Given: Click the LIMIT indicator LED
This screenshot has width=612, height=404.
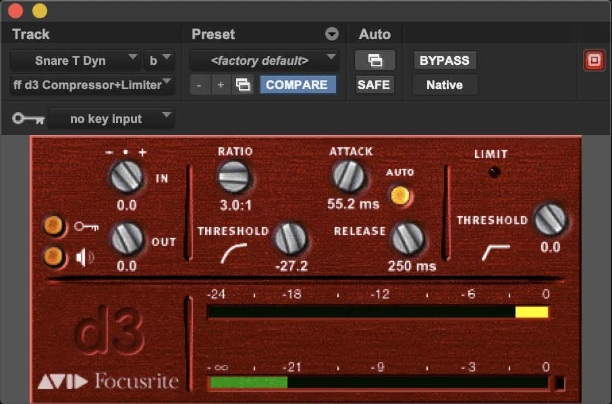Looking at the screenshot, I should tap(494, 172).
